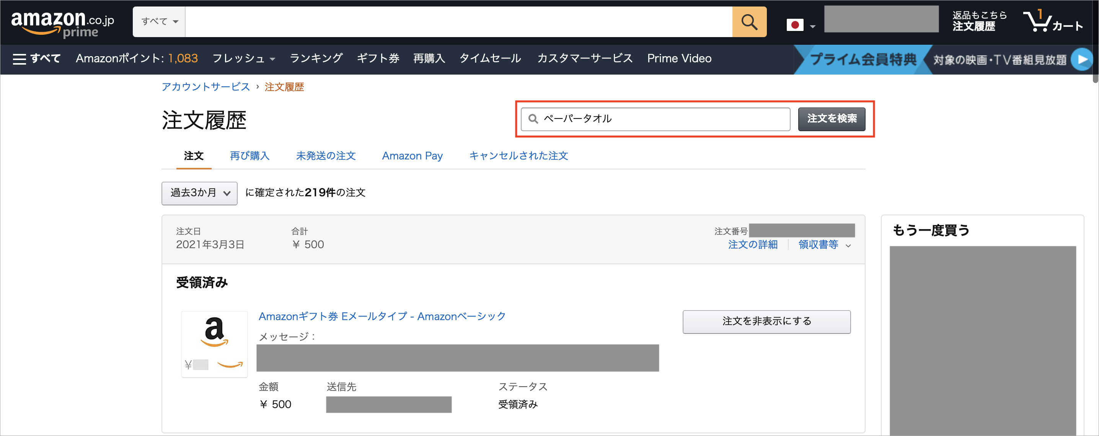Click the 注文履歴 breadcrumb link
Screen dimensions: 1099x436
click(x=284, y=87)
